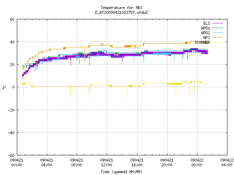The width and height of the screenshot is (234, 175).
Task: Click the green NPD1 legend line sample
Action: (218, 28)
